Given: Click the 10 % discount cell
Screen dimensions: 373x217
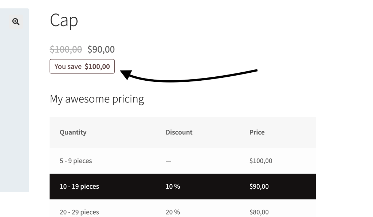Looking at the screenshot, I should pos(173,187).
